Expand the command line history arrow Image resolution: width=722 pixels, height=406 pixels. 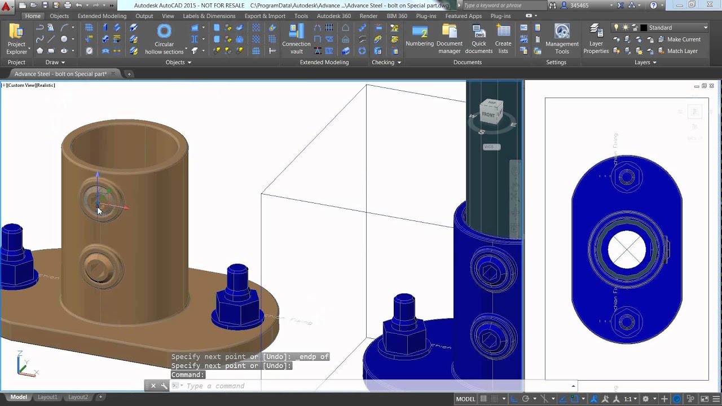pyautogui.click(x=573, y=386)
